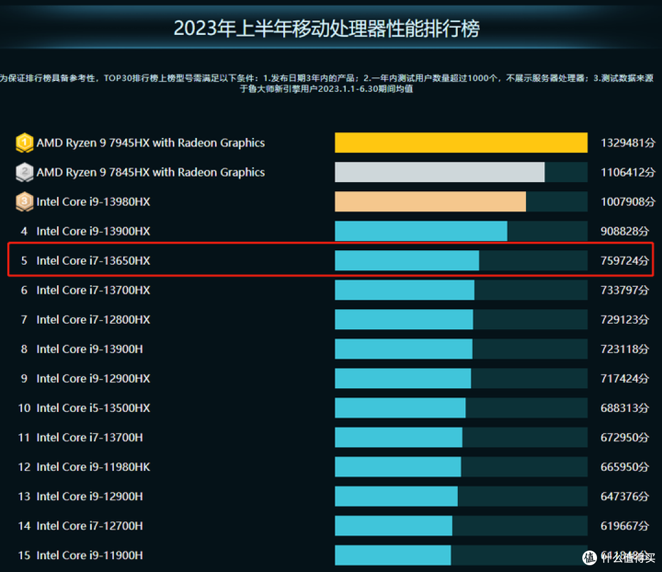Click Intel Core i9-13980HX entry
The image size is (662, 572).
coord(93,202)
